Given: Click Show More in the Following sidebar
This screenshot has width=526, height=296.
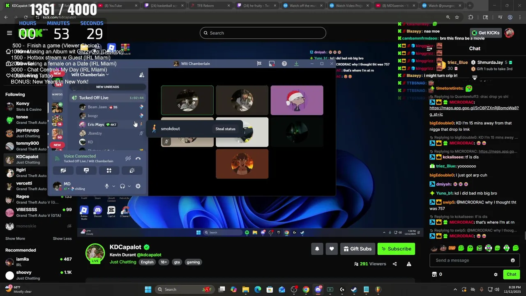Looking at the screenshot, I should click(15, 238).
